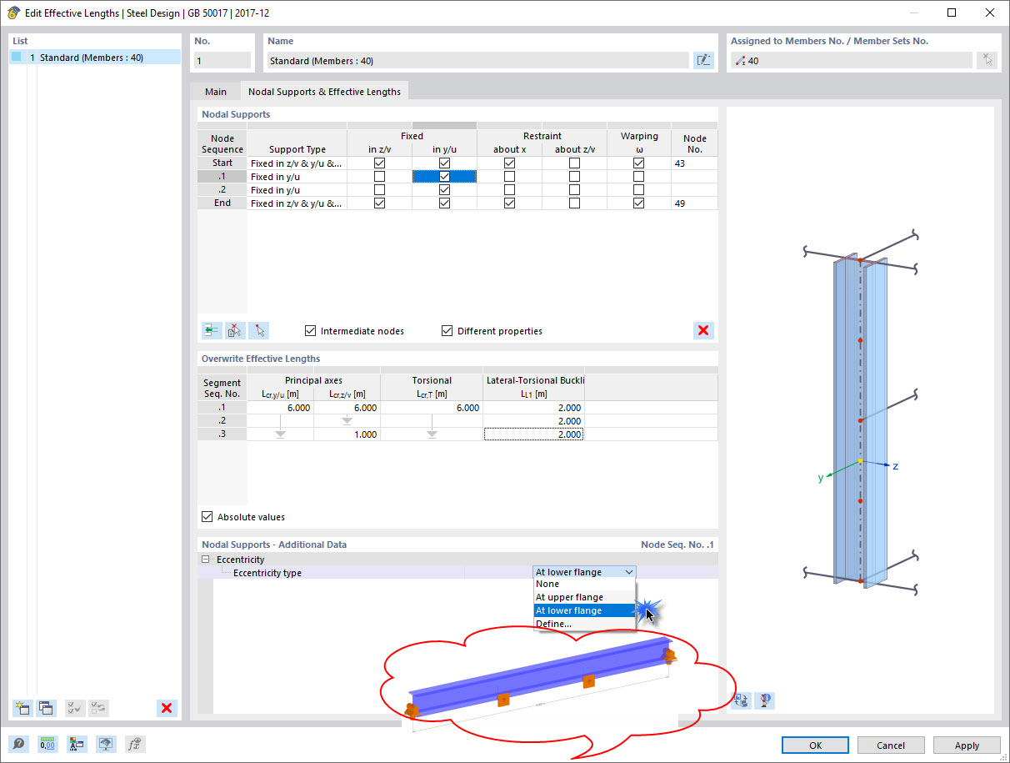Delete selected list item red X

pos(167,708)
